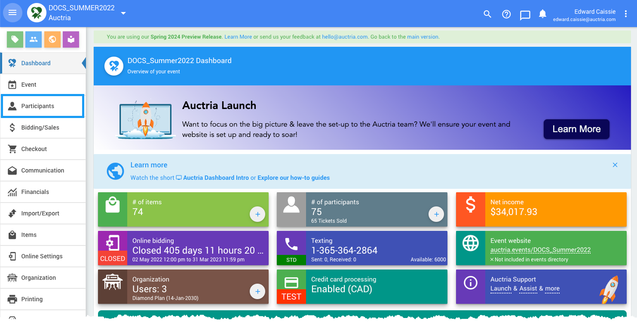Screen dimensions: 637x330
Task: Open the Net income tile
Action: (x=541, y=209)
